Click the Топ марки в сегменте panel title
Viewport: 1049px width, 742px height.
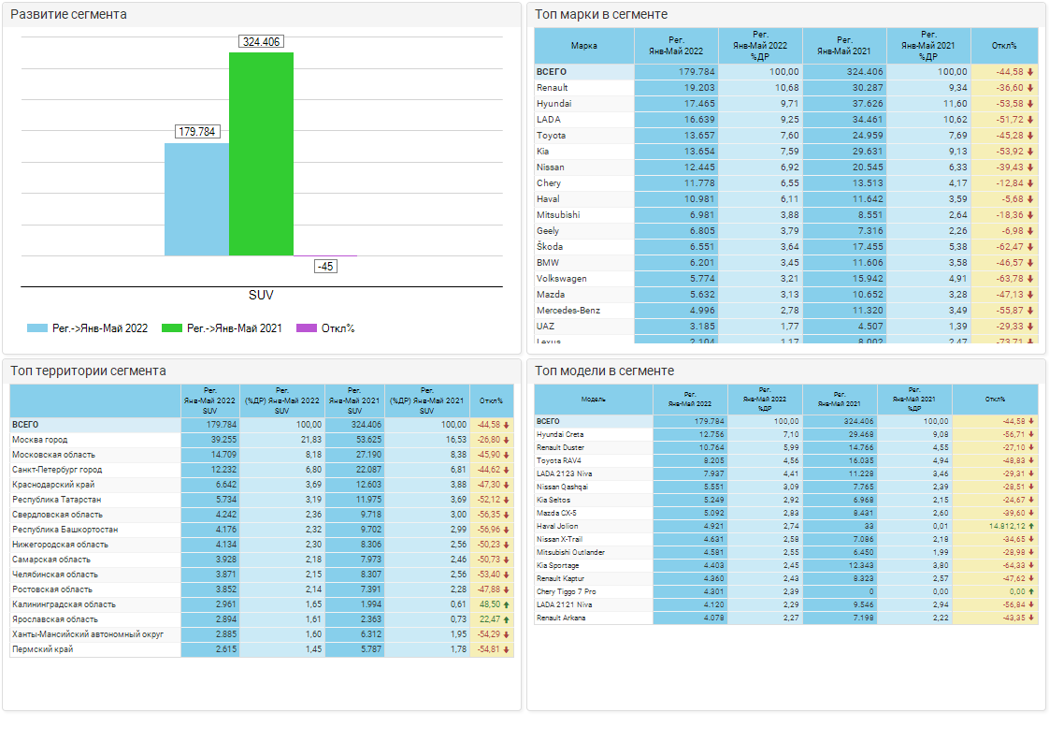click(601, 14)
